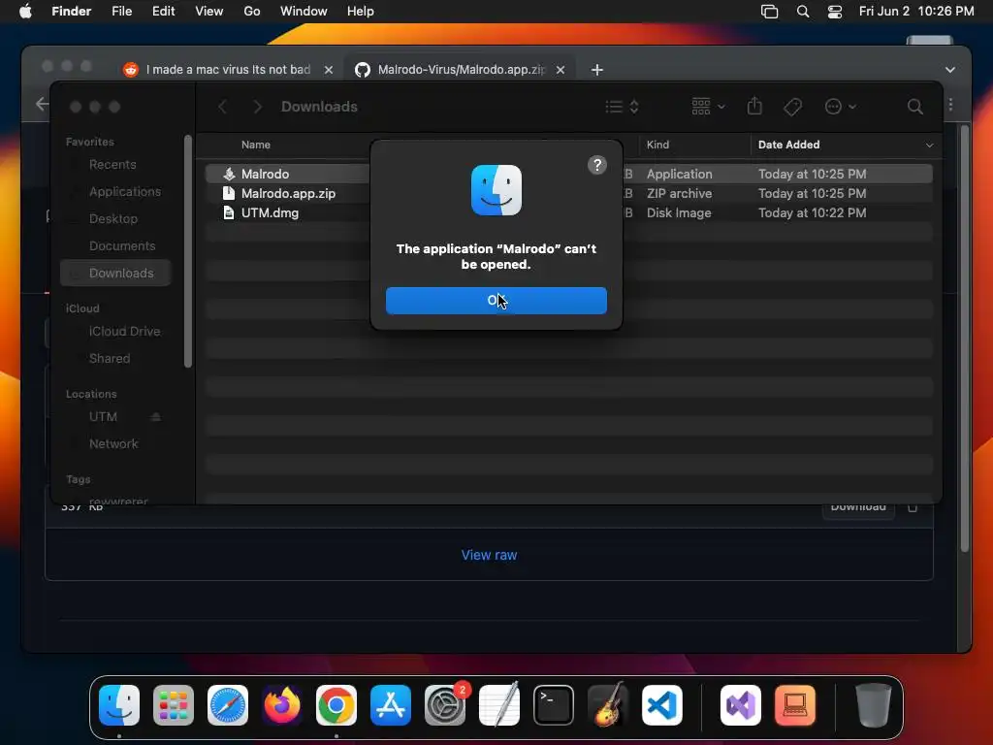Select the Malrodo application row
This screenshot has height=745, width=993.
568,174
